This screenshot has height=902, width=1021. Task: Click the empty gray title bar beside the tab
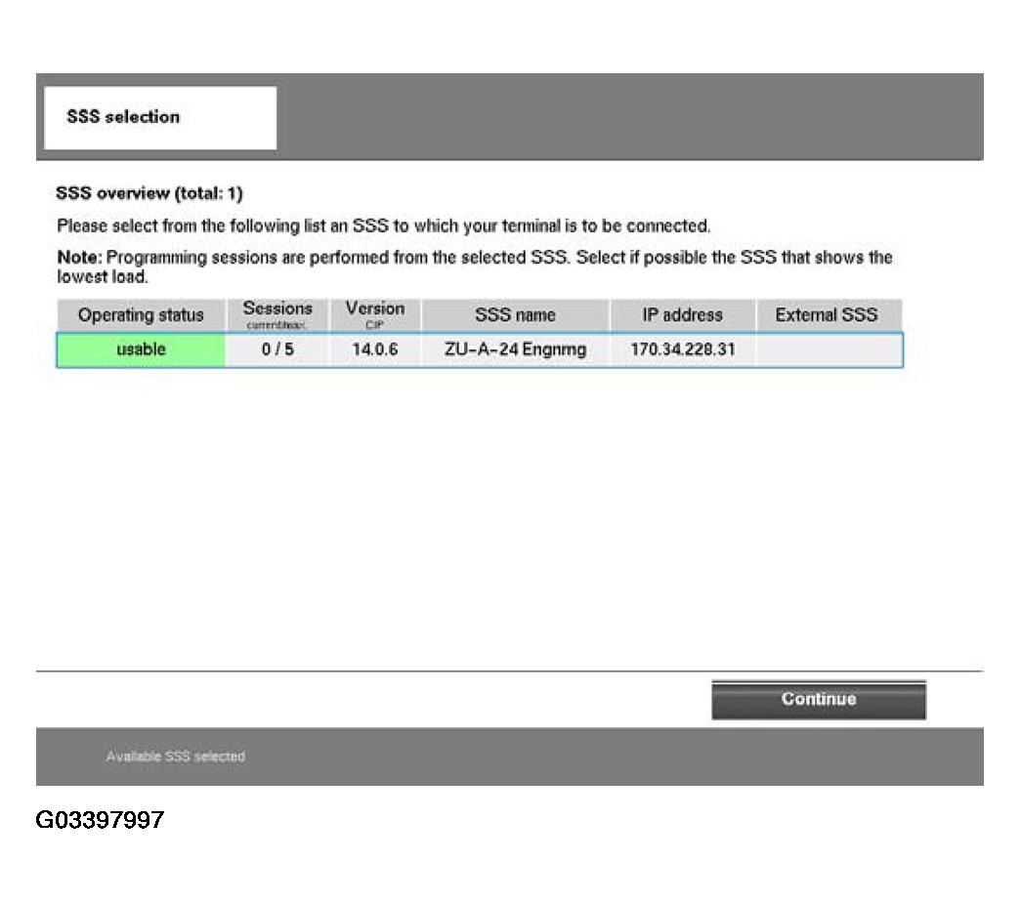click(x=625, y=117)
